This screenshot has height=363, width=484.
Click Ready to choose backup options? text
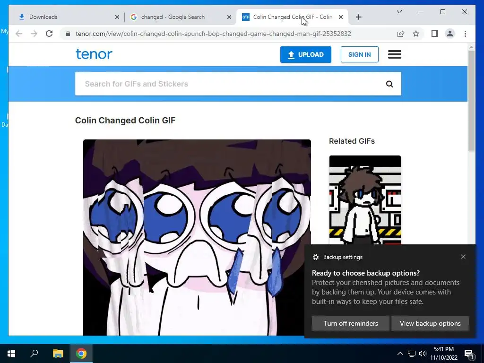366,273
